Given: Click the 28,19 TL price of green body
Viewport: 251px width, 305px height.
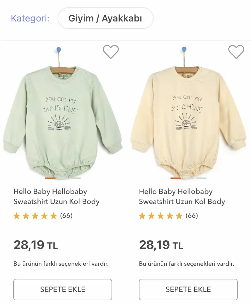Looking at the screenshot, I should [x=36, y=245].
